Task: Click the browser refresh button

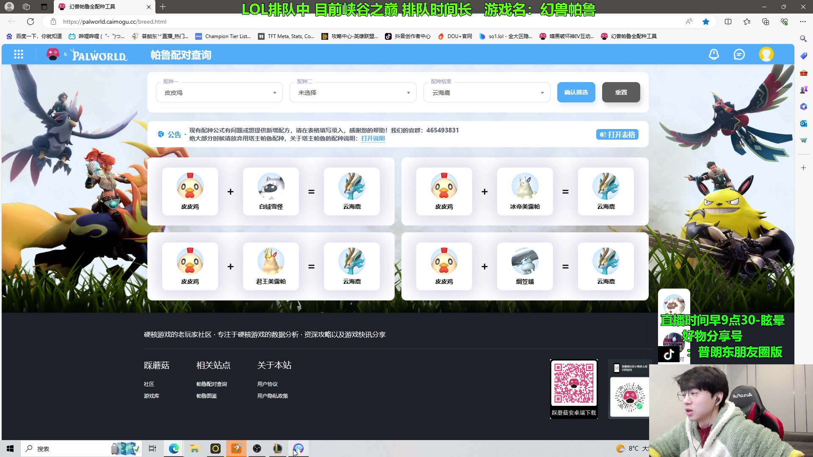Action: click(x=30, y=22)
